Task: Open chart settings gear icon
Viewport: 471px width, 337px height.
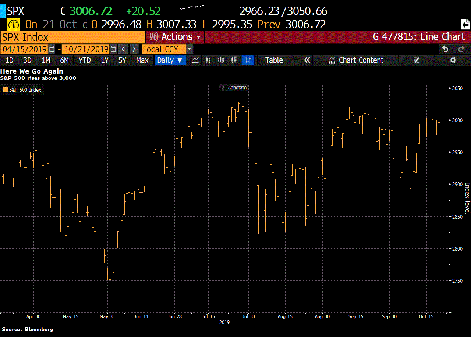Action: click(453, 60)
